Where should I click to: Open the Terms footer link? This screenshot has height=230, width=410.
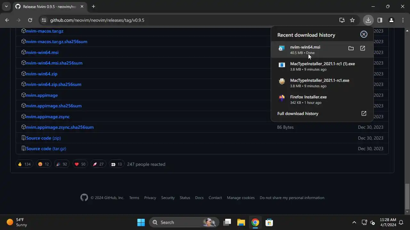click(x=134, y=198)
